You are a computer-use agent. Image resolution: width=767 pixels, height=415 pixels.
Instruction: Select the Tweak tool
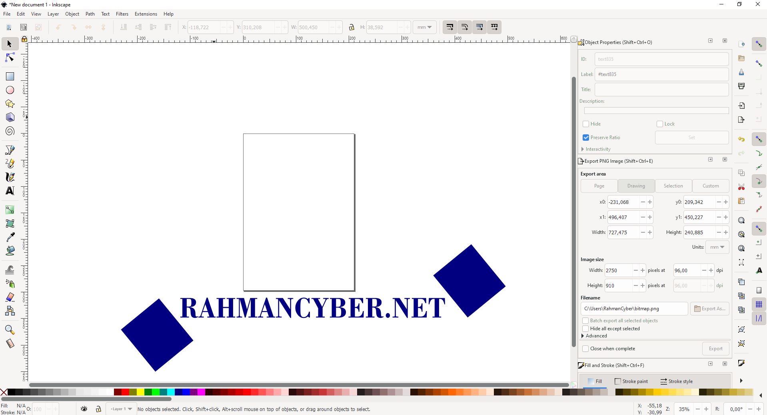click(x=10, y=270)
